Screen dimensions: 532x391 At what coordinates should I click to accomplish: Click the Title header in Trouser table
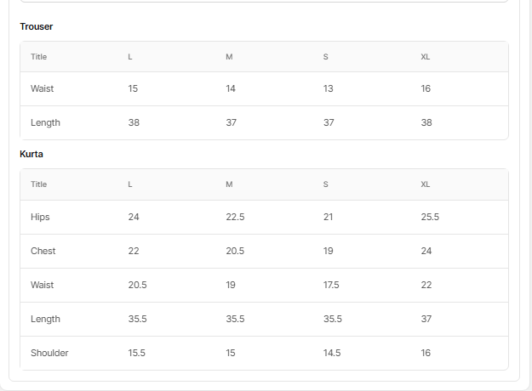[x=39, y=57]
